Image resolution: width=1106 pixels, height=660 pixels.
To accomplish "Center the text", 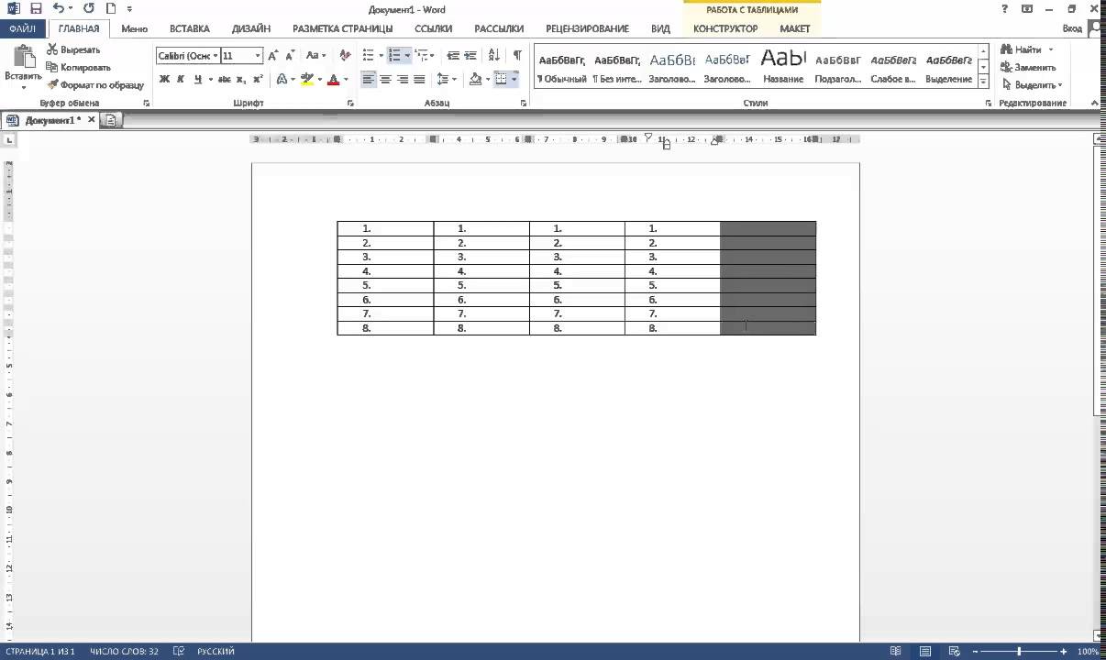I will (x=385, y=80).
